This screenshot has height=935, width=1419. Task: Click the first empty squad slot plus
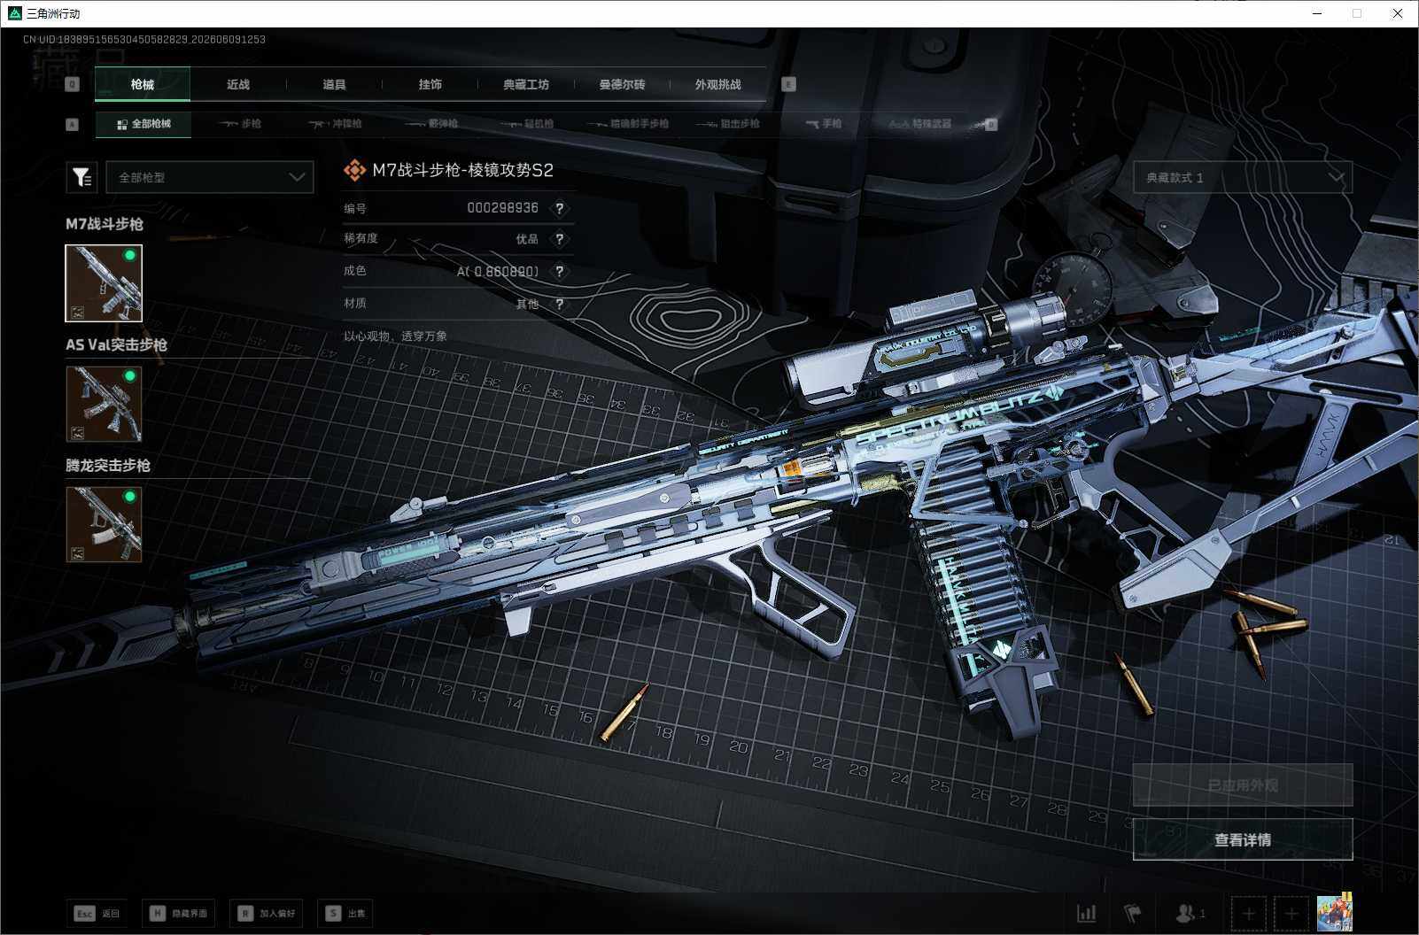1249,913
